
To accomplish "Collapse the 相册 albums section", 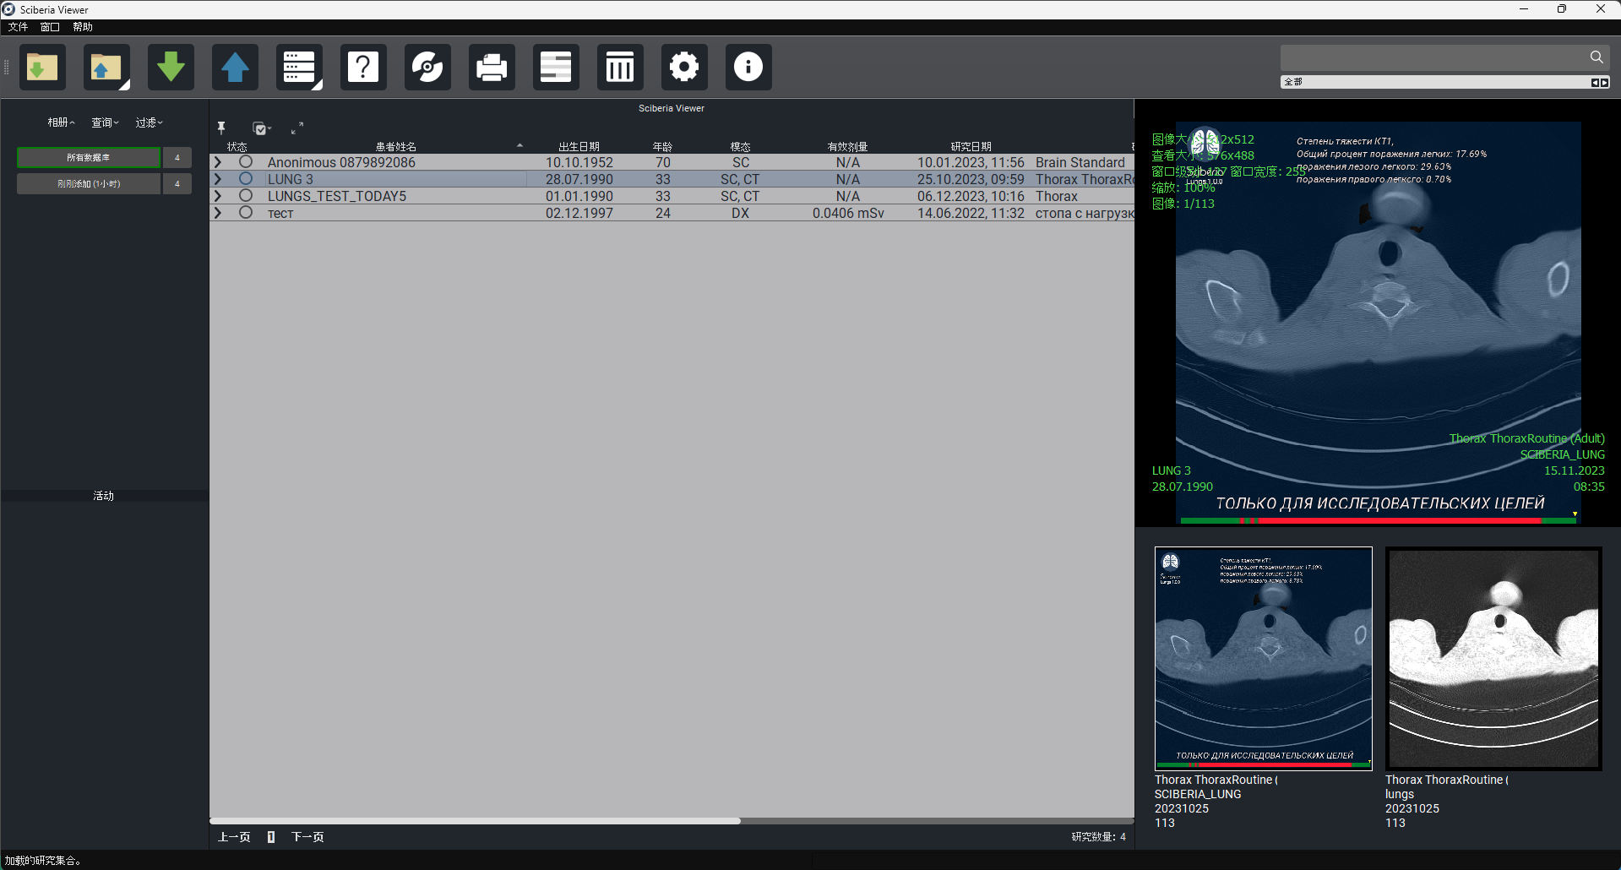I will point(61,122).
